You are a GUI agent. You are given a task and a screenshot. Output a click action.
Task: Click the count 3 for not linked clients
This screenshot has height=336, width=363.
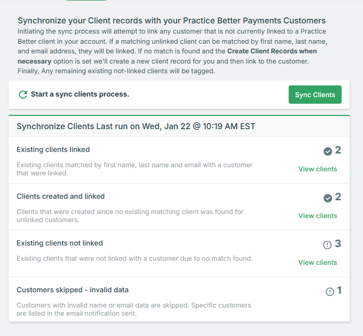[x=338, y=243]
